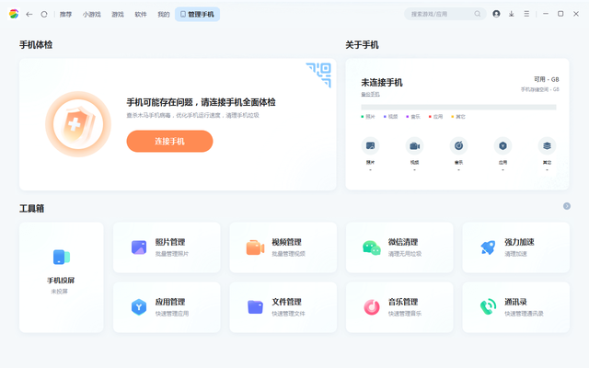
Task: Click the 应用管理 hexagon icon
Action: pyautogui.click(x=139, y=307)
